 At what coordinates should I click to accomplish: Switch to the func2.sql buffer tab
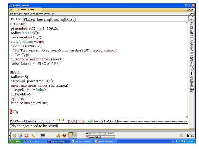tap(44, 19)
